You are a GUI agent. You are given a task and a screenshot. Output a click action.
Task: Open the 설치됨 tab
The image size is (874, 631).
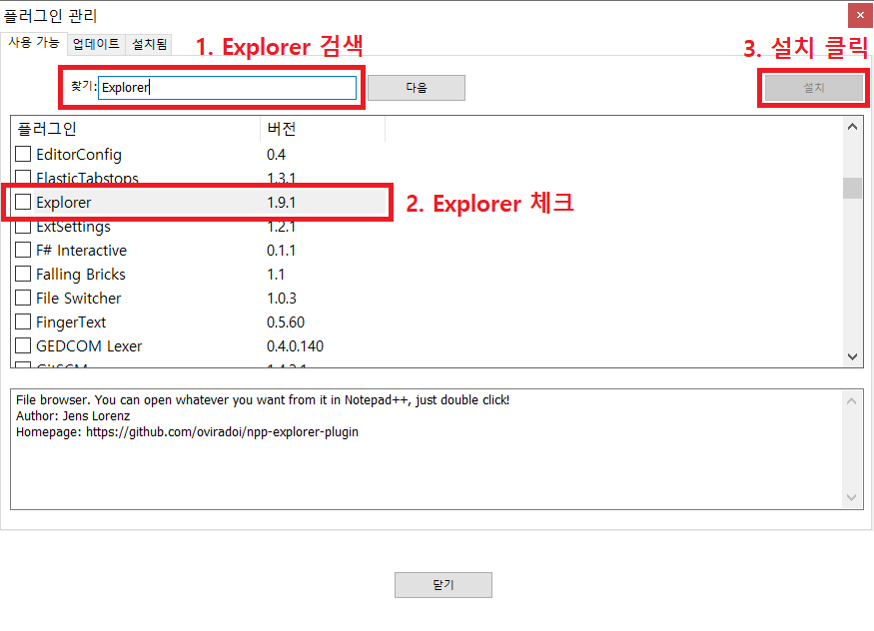[x=149, y=44]
